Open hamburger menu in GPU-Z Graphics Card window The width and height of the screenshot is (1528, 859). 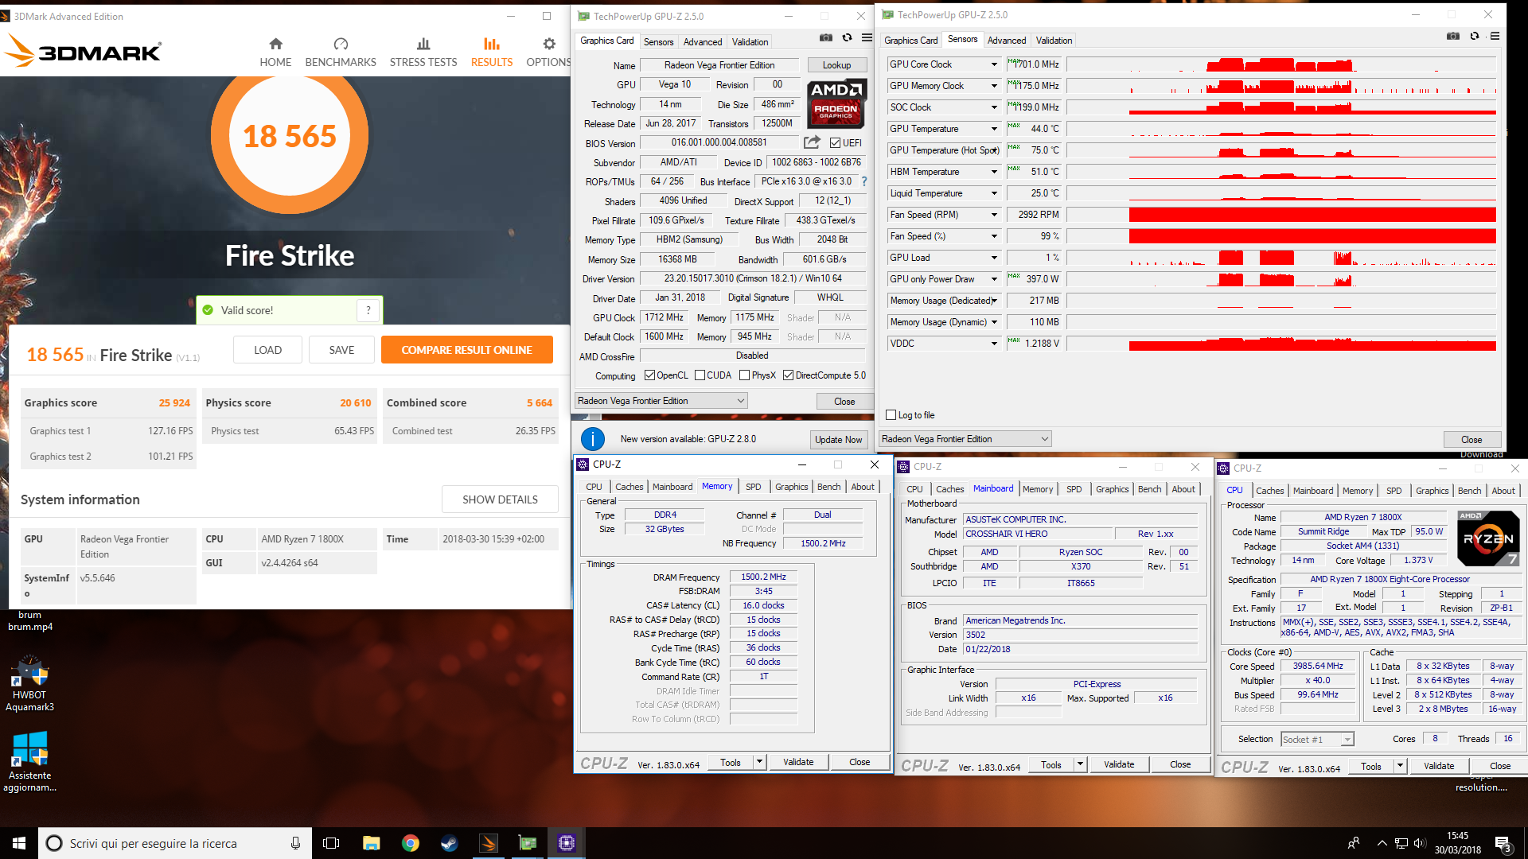867,38
